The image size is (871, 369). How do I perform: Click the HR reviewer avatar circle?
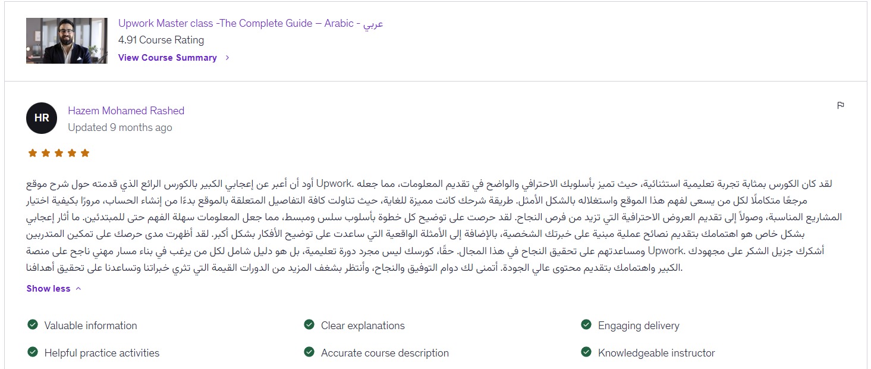(x=42, y=118)
